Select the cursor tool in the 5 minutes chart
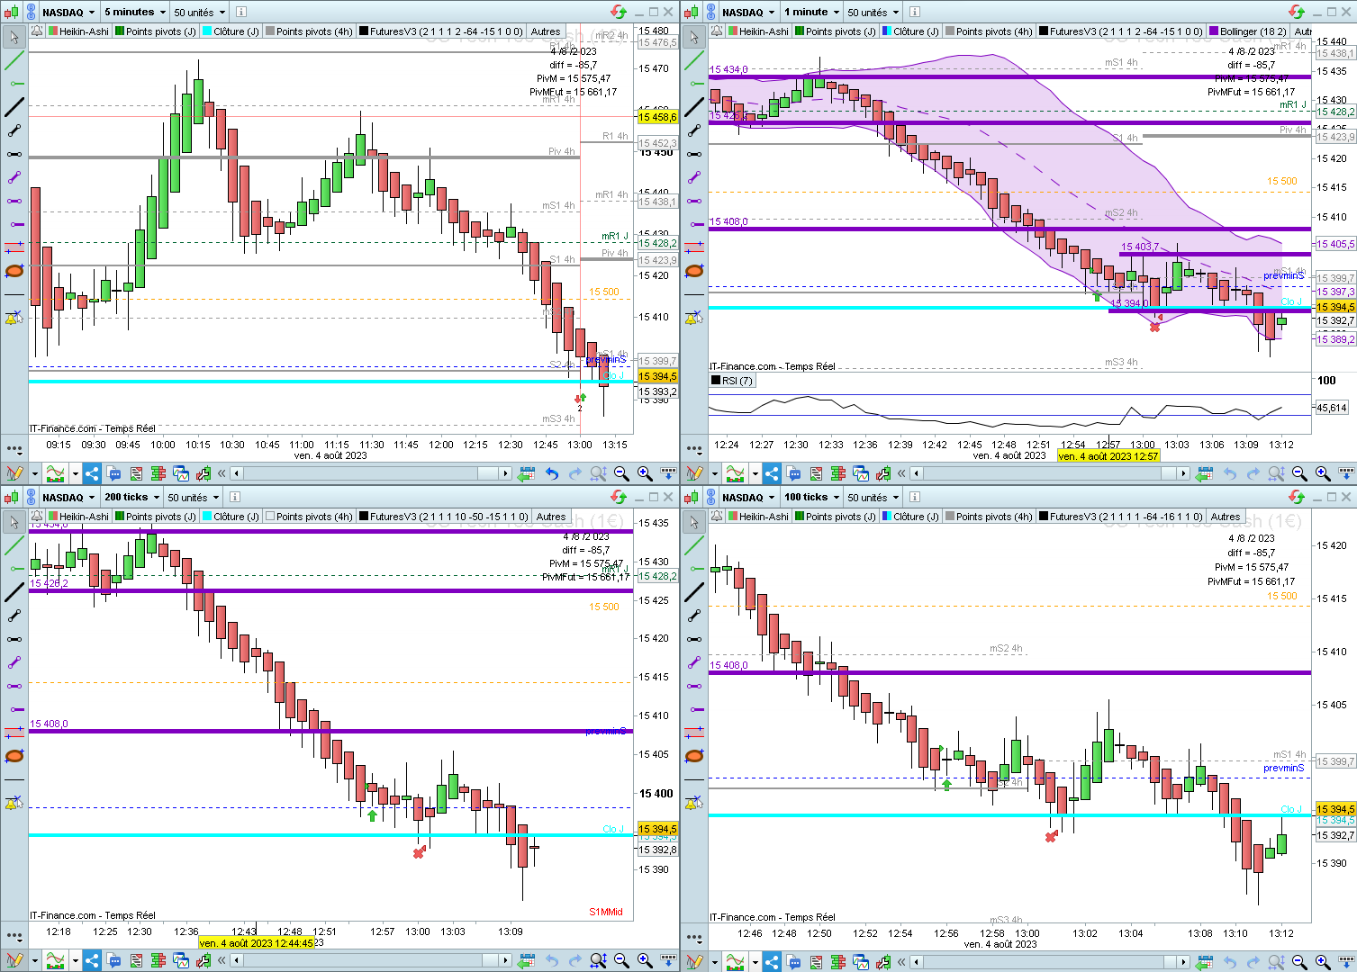The height and width of the screenshot is (972, 1357). click(14, 37)
